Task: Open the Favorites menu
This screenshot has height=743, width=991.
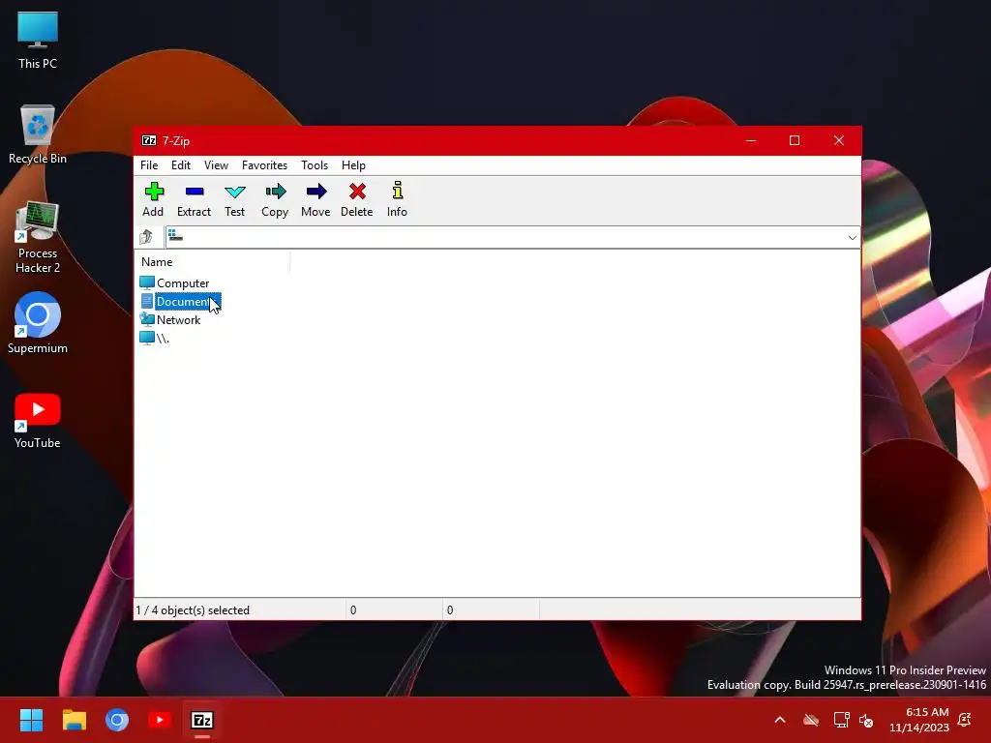Action: click(x=264, y=165)
